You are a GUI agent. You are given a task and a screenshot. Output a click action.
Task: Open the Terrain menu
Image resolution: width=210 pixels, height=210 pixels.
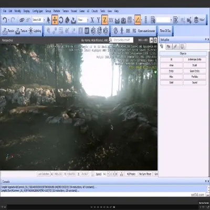point(66,11)
